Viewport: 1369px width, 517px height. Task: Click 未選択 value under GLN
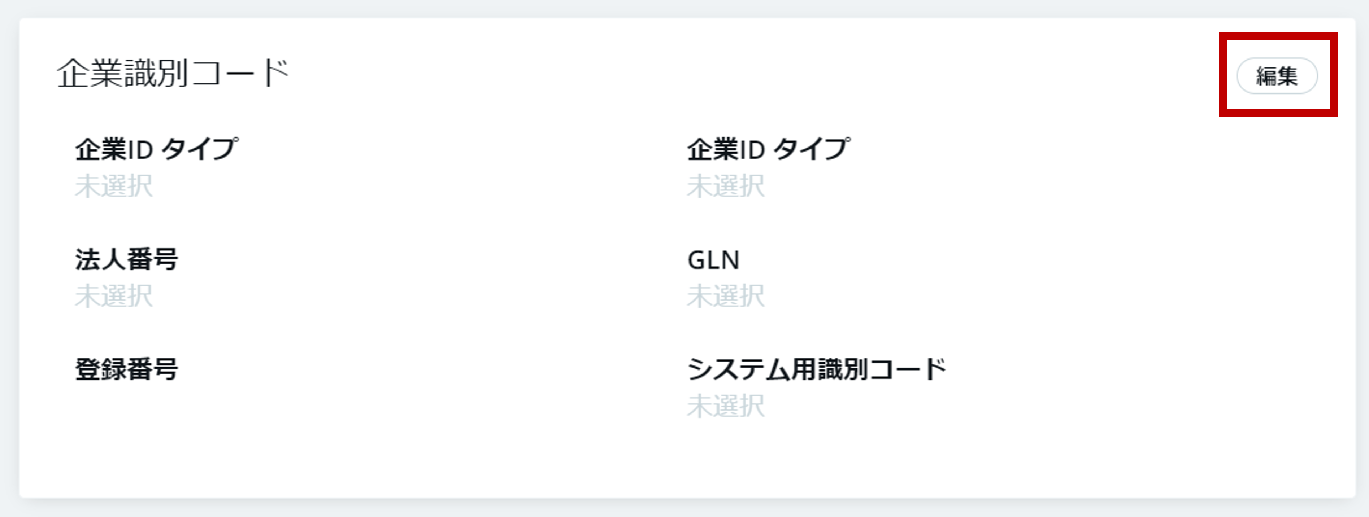(725, 296)
